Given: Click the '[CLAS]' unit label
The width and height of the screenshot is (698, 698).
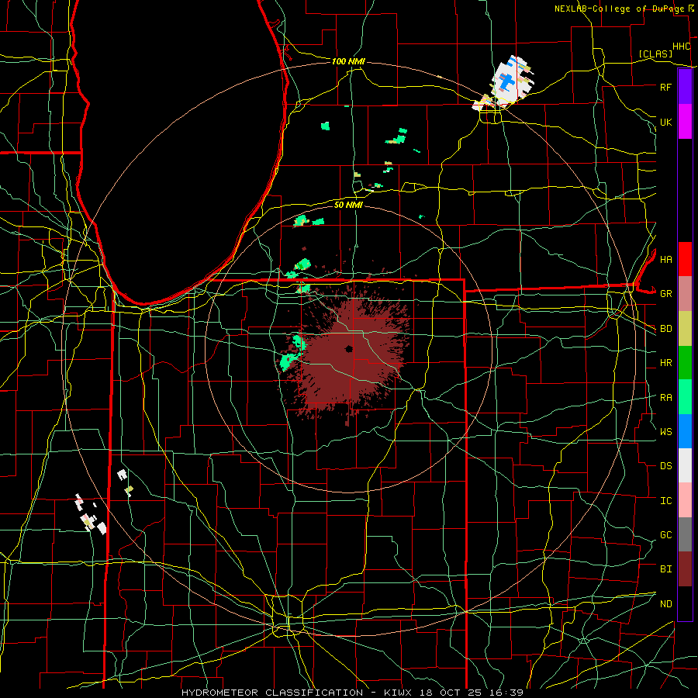Looking at the screenshot, I should pos(655,54).
